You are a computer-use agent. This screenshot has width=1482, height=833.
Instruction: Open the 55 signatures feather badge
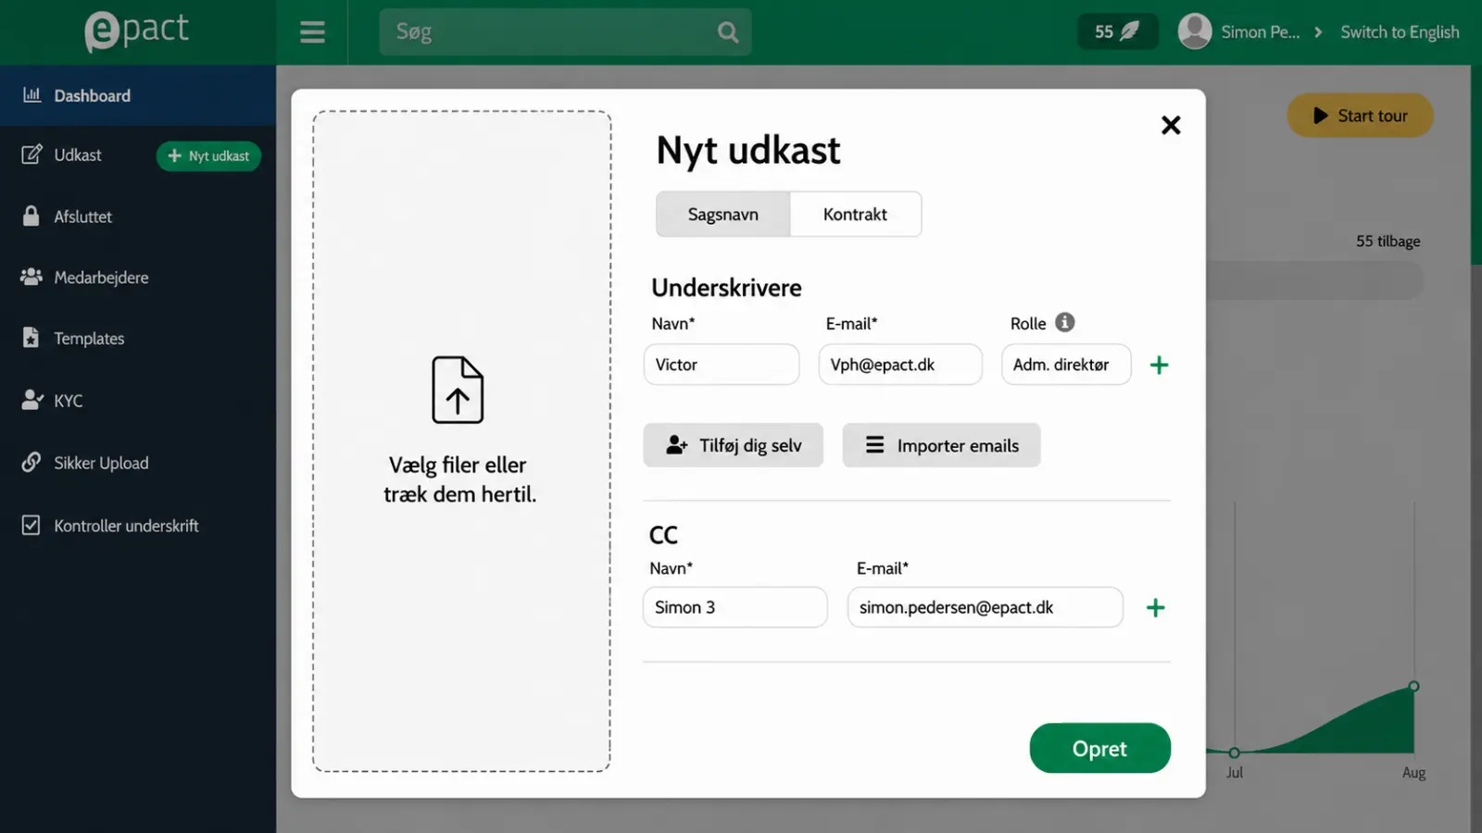coord(1117,31)
